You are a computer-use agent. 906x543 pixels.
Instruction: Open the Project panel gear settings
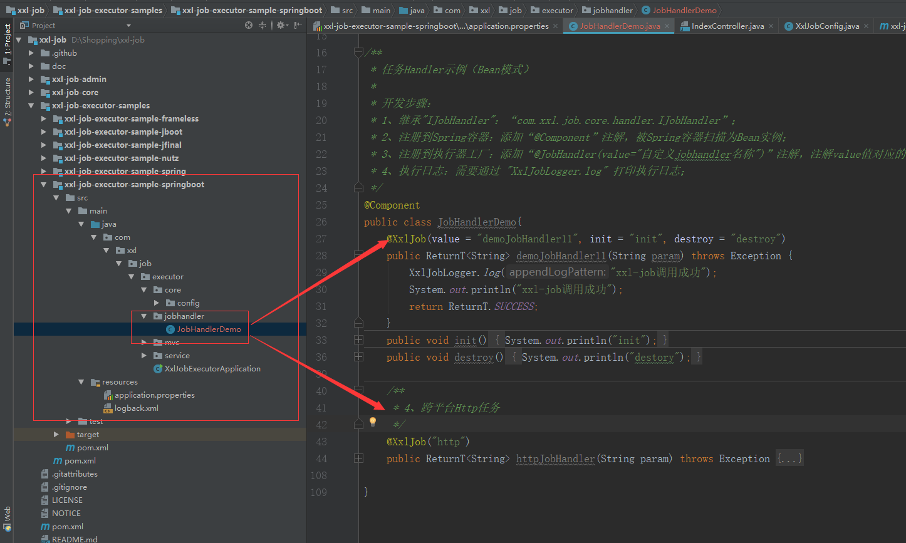(x=281, y=26)
